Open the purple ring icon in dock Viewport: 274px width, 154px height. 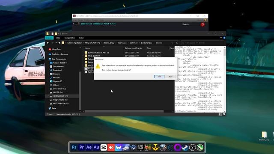point(178,147)
